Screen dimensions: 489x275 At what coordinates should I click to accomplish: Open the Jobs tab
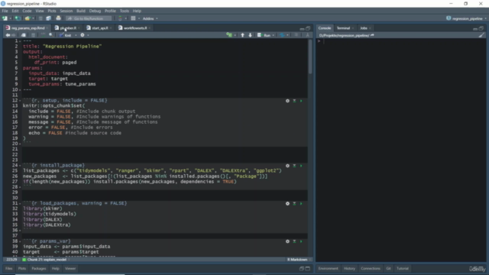[x=364, y=28]
